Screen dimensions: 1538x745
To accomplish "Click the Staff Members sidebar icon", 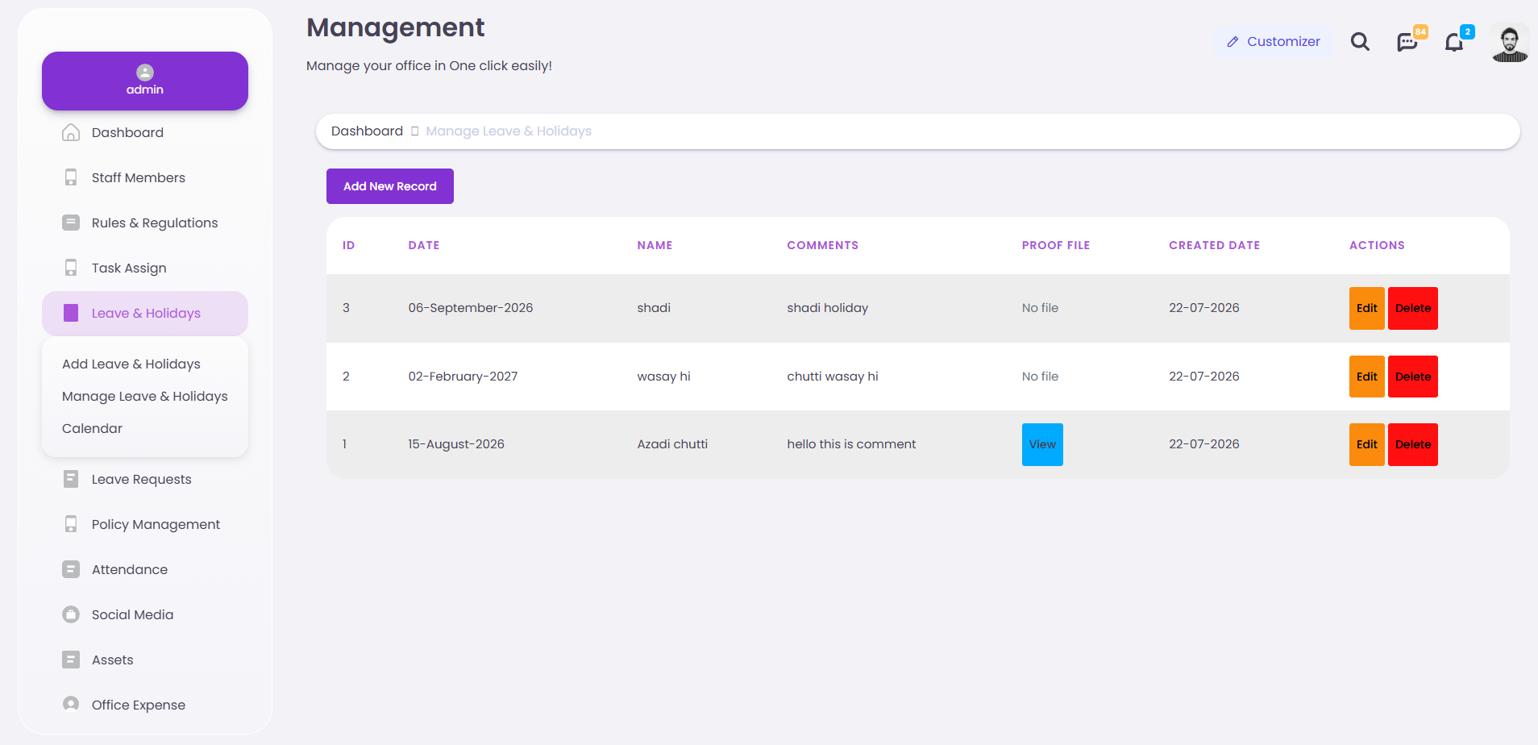I will pos(71,177).
